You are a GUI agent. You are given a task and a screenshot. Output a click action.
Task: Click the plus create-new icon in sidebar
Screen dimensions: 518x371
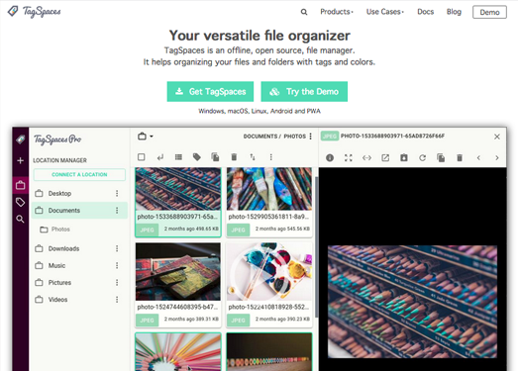coord(20,160)
